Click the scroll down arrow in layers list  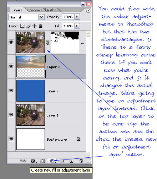point(88,155)
